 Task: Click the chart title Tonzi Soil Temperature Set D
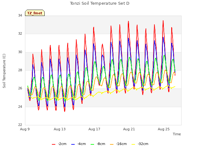coord(100,3)
